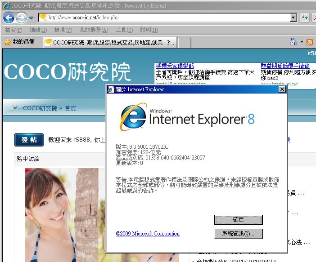
Task: Click the IE icon in browser title bar
Action: (x=6, y=5)
